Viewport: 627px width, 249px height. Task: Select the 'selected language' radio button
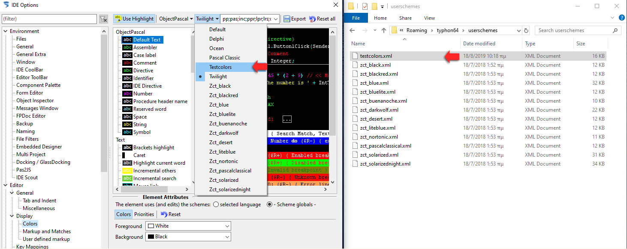[216, 205]
